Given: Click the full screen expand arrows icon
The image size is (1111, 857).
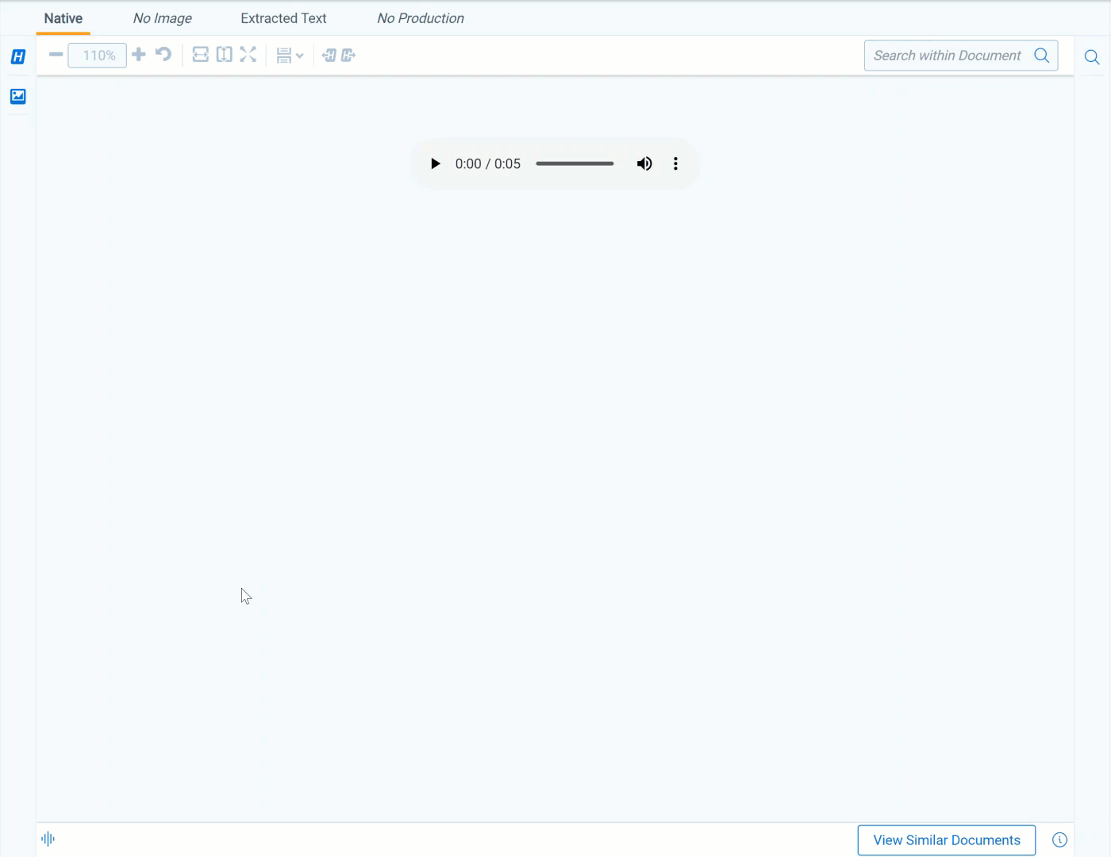Looking at the screenshot, I should 248,55.
